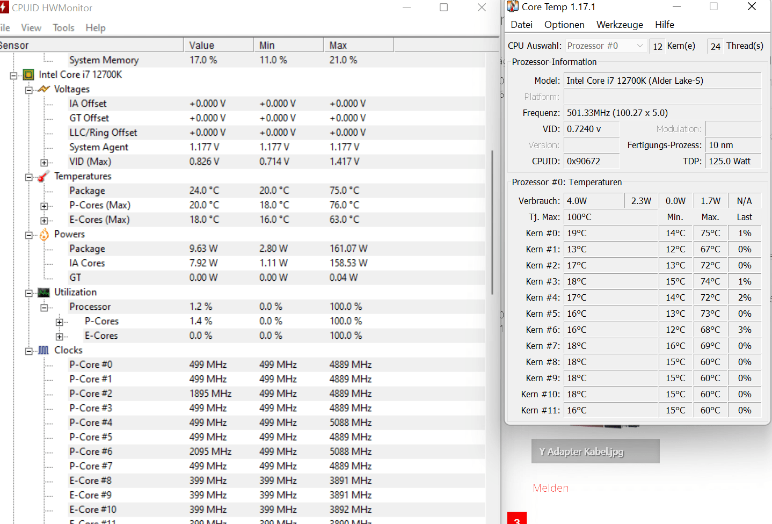
Task: Collapse the Powers tree section
Action: (x=28, y=235)
